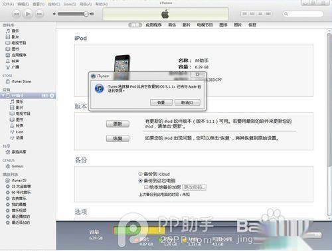Open library 电视节目 TV icon
This screenshot has height=251, width=332.
pyautogui.click(x=16, y=42)
